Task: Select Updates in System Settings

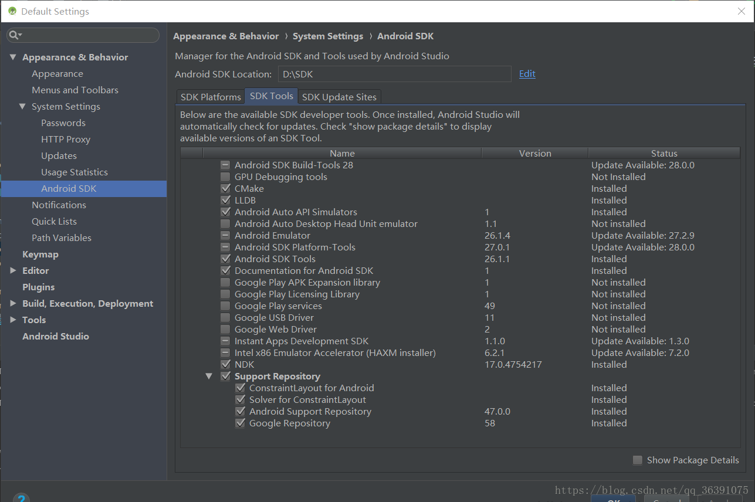Action: (59, 155)
